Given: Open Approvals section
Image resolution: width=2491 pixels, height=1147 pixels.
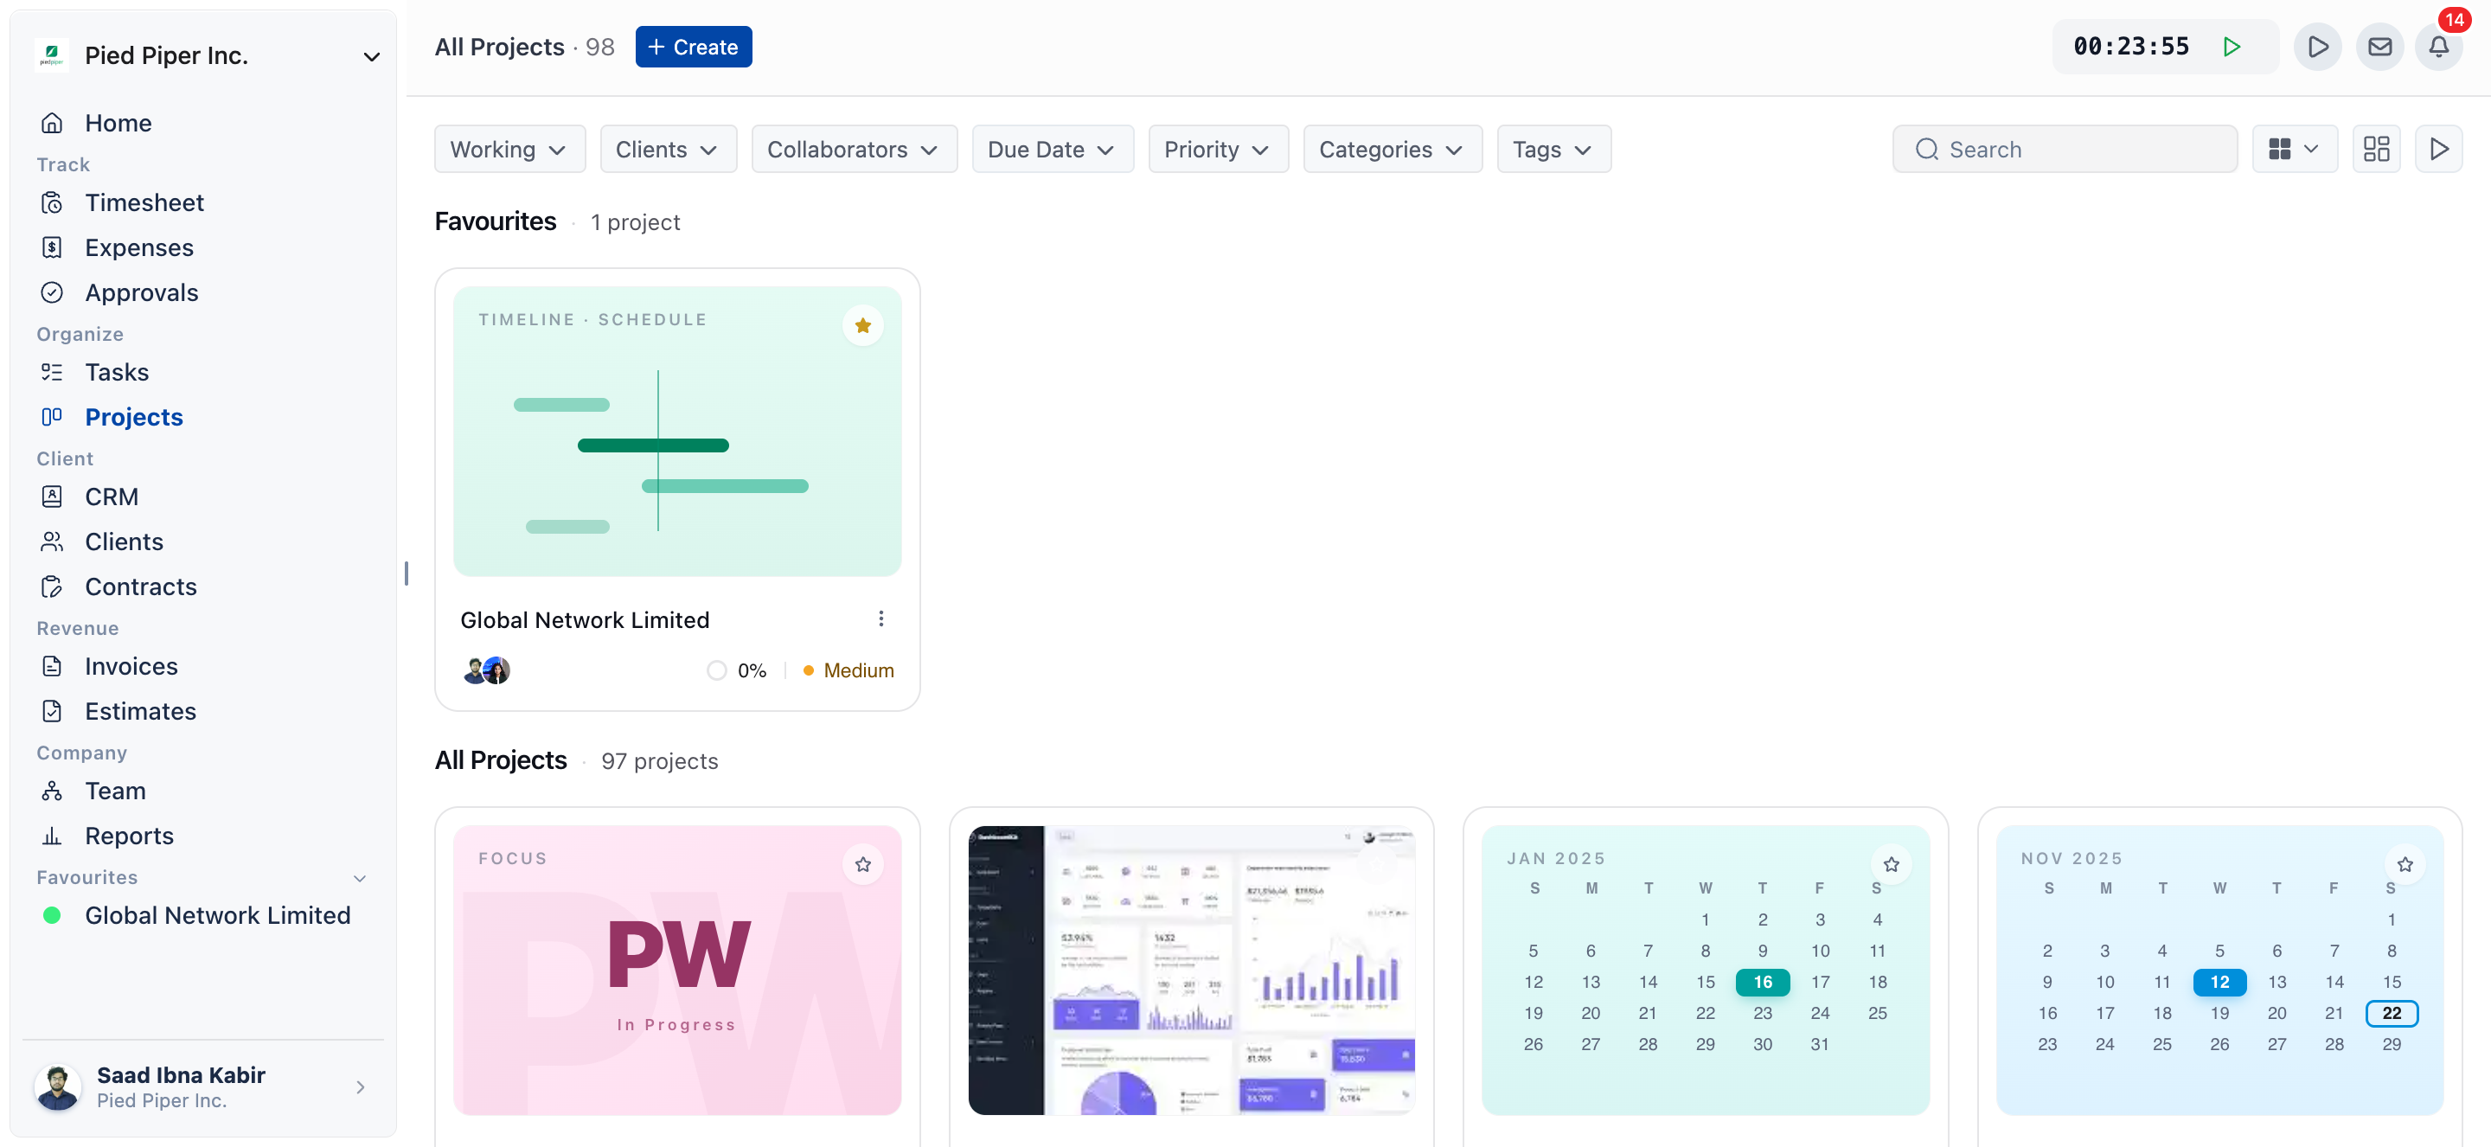Looking at the screenshot, I should tap(141, 292).
